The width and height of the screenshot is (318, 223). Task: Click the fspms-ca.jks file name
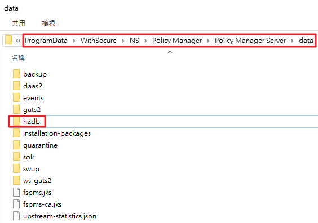(x=42, y=204)
